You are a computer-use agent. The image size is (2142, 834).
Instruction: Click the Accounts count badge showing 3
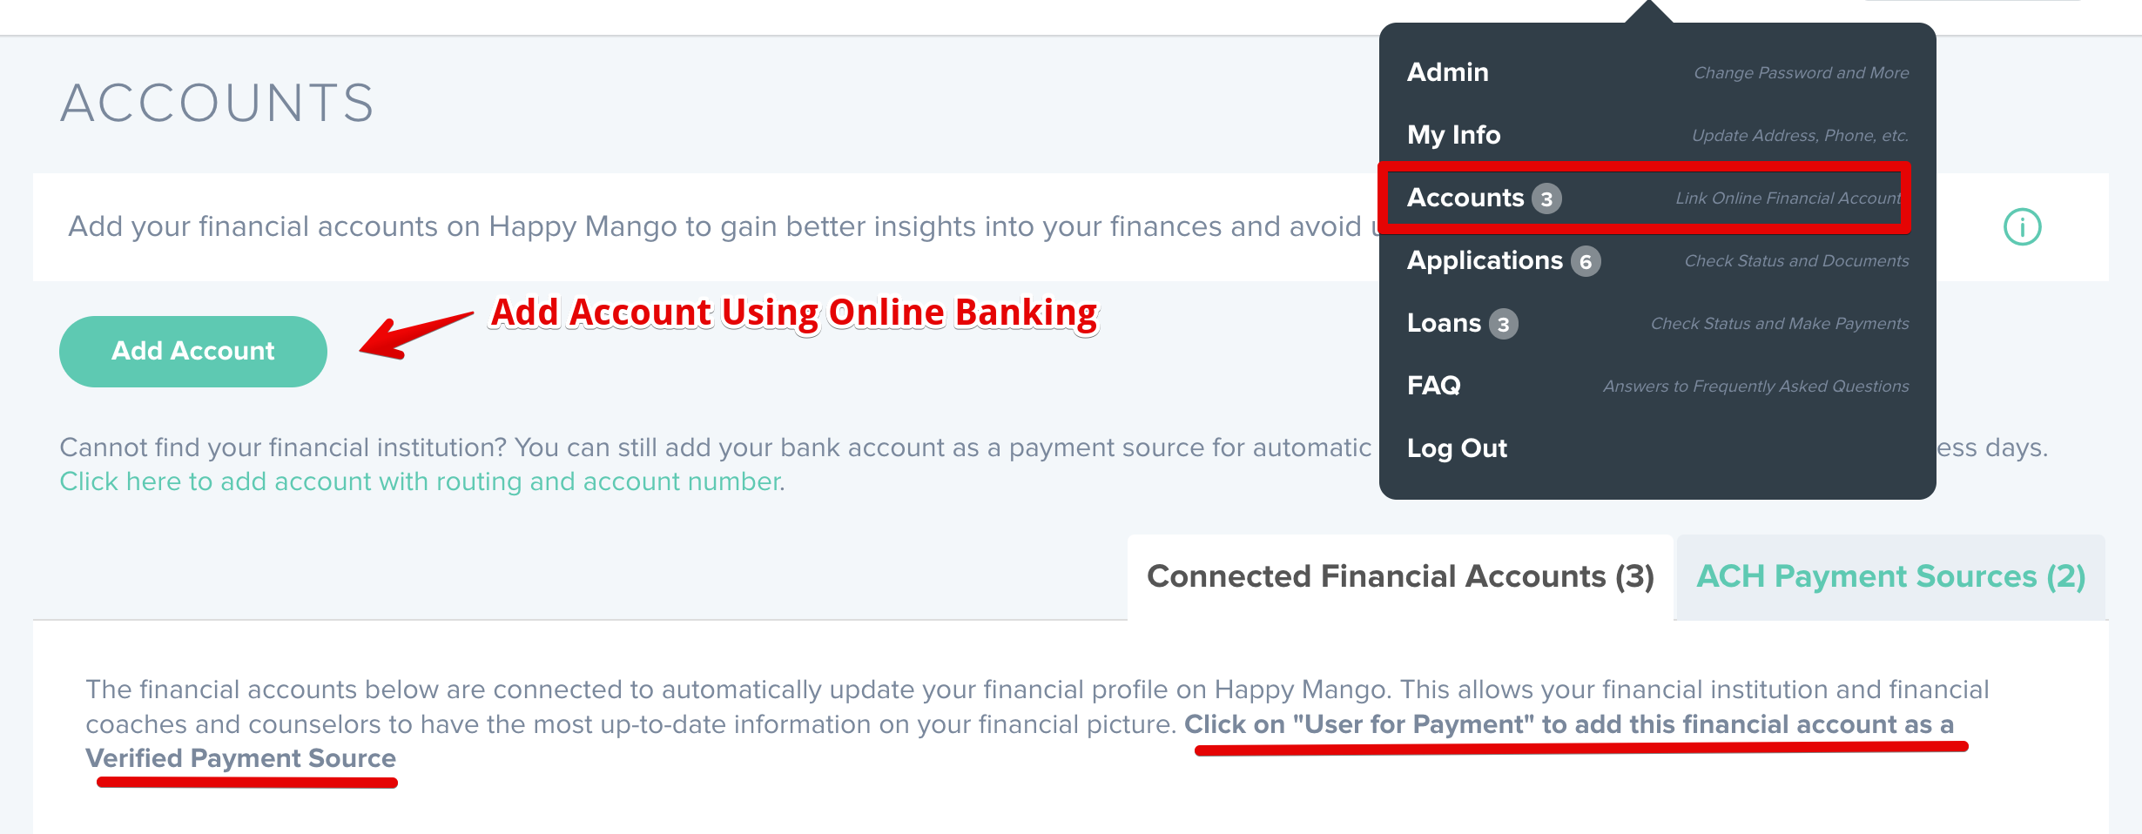pos(1546,198)
